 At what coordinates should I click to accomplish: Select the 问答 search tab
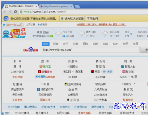coord(106,44)
